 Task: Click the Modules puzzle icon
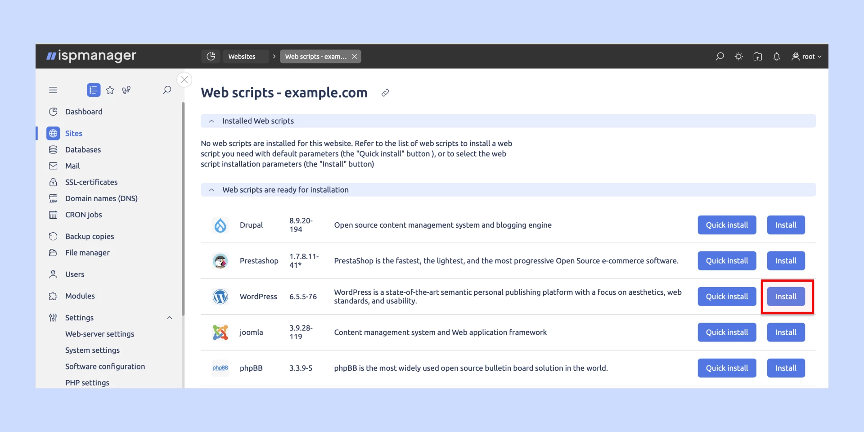pos(53,296)
